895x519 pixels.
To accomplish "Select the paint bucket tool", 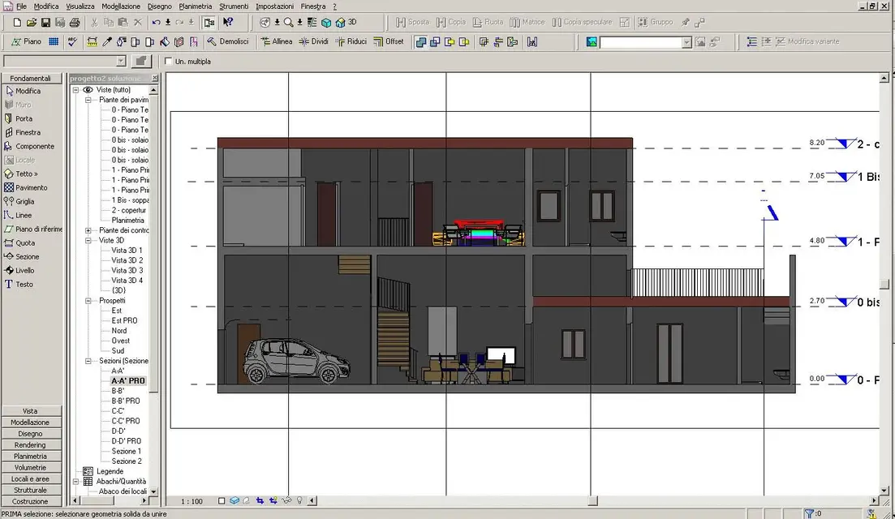I will pyautogui.click(x=165, y=41).
